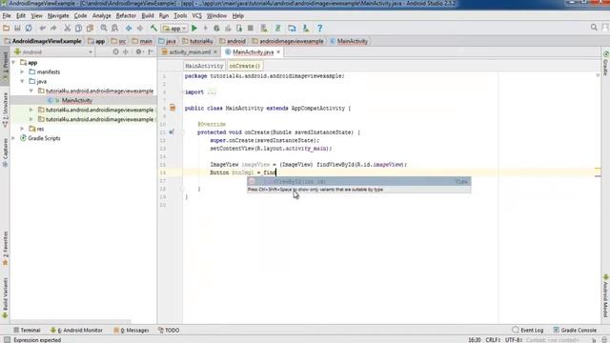Start debugging with the bug icon
This screenshot has width=610, height=343.
coord(216,28)
